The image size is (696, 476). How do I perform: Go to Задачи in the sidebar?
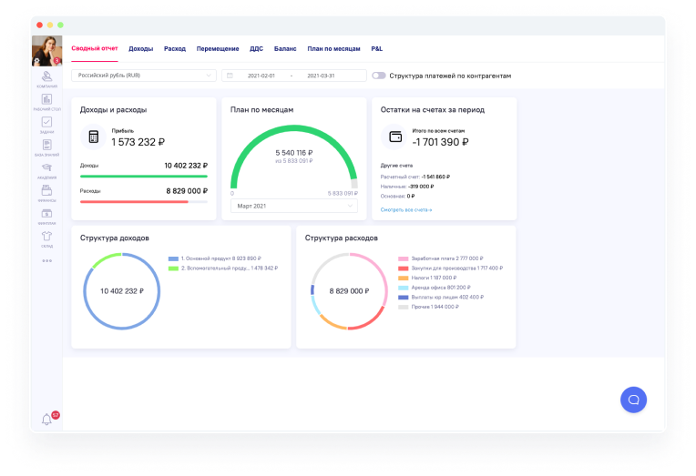[46, 125]
